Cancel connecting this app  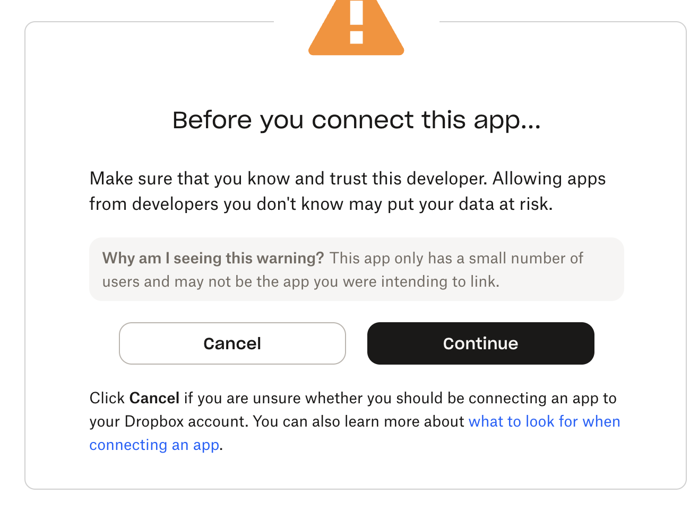pos(232,343)
